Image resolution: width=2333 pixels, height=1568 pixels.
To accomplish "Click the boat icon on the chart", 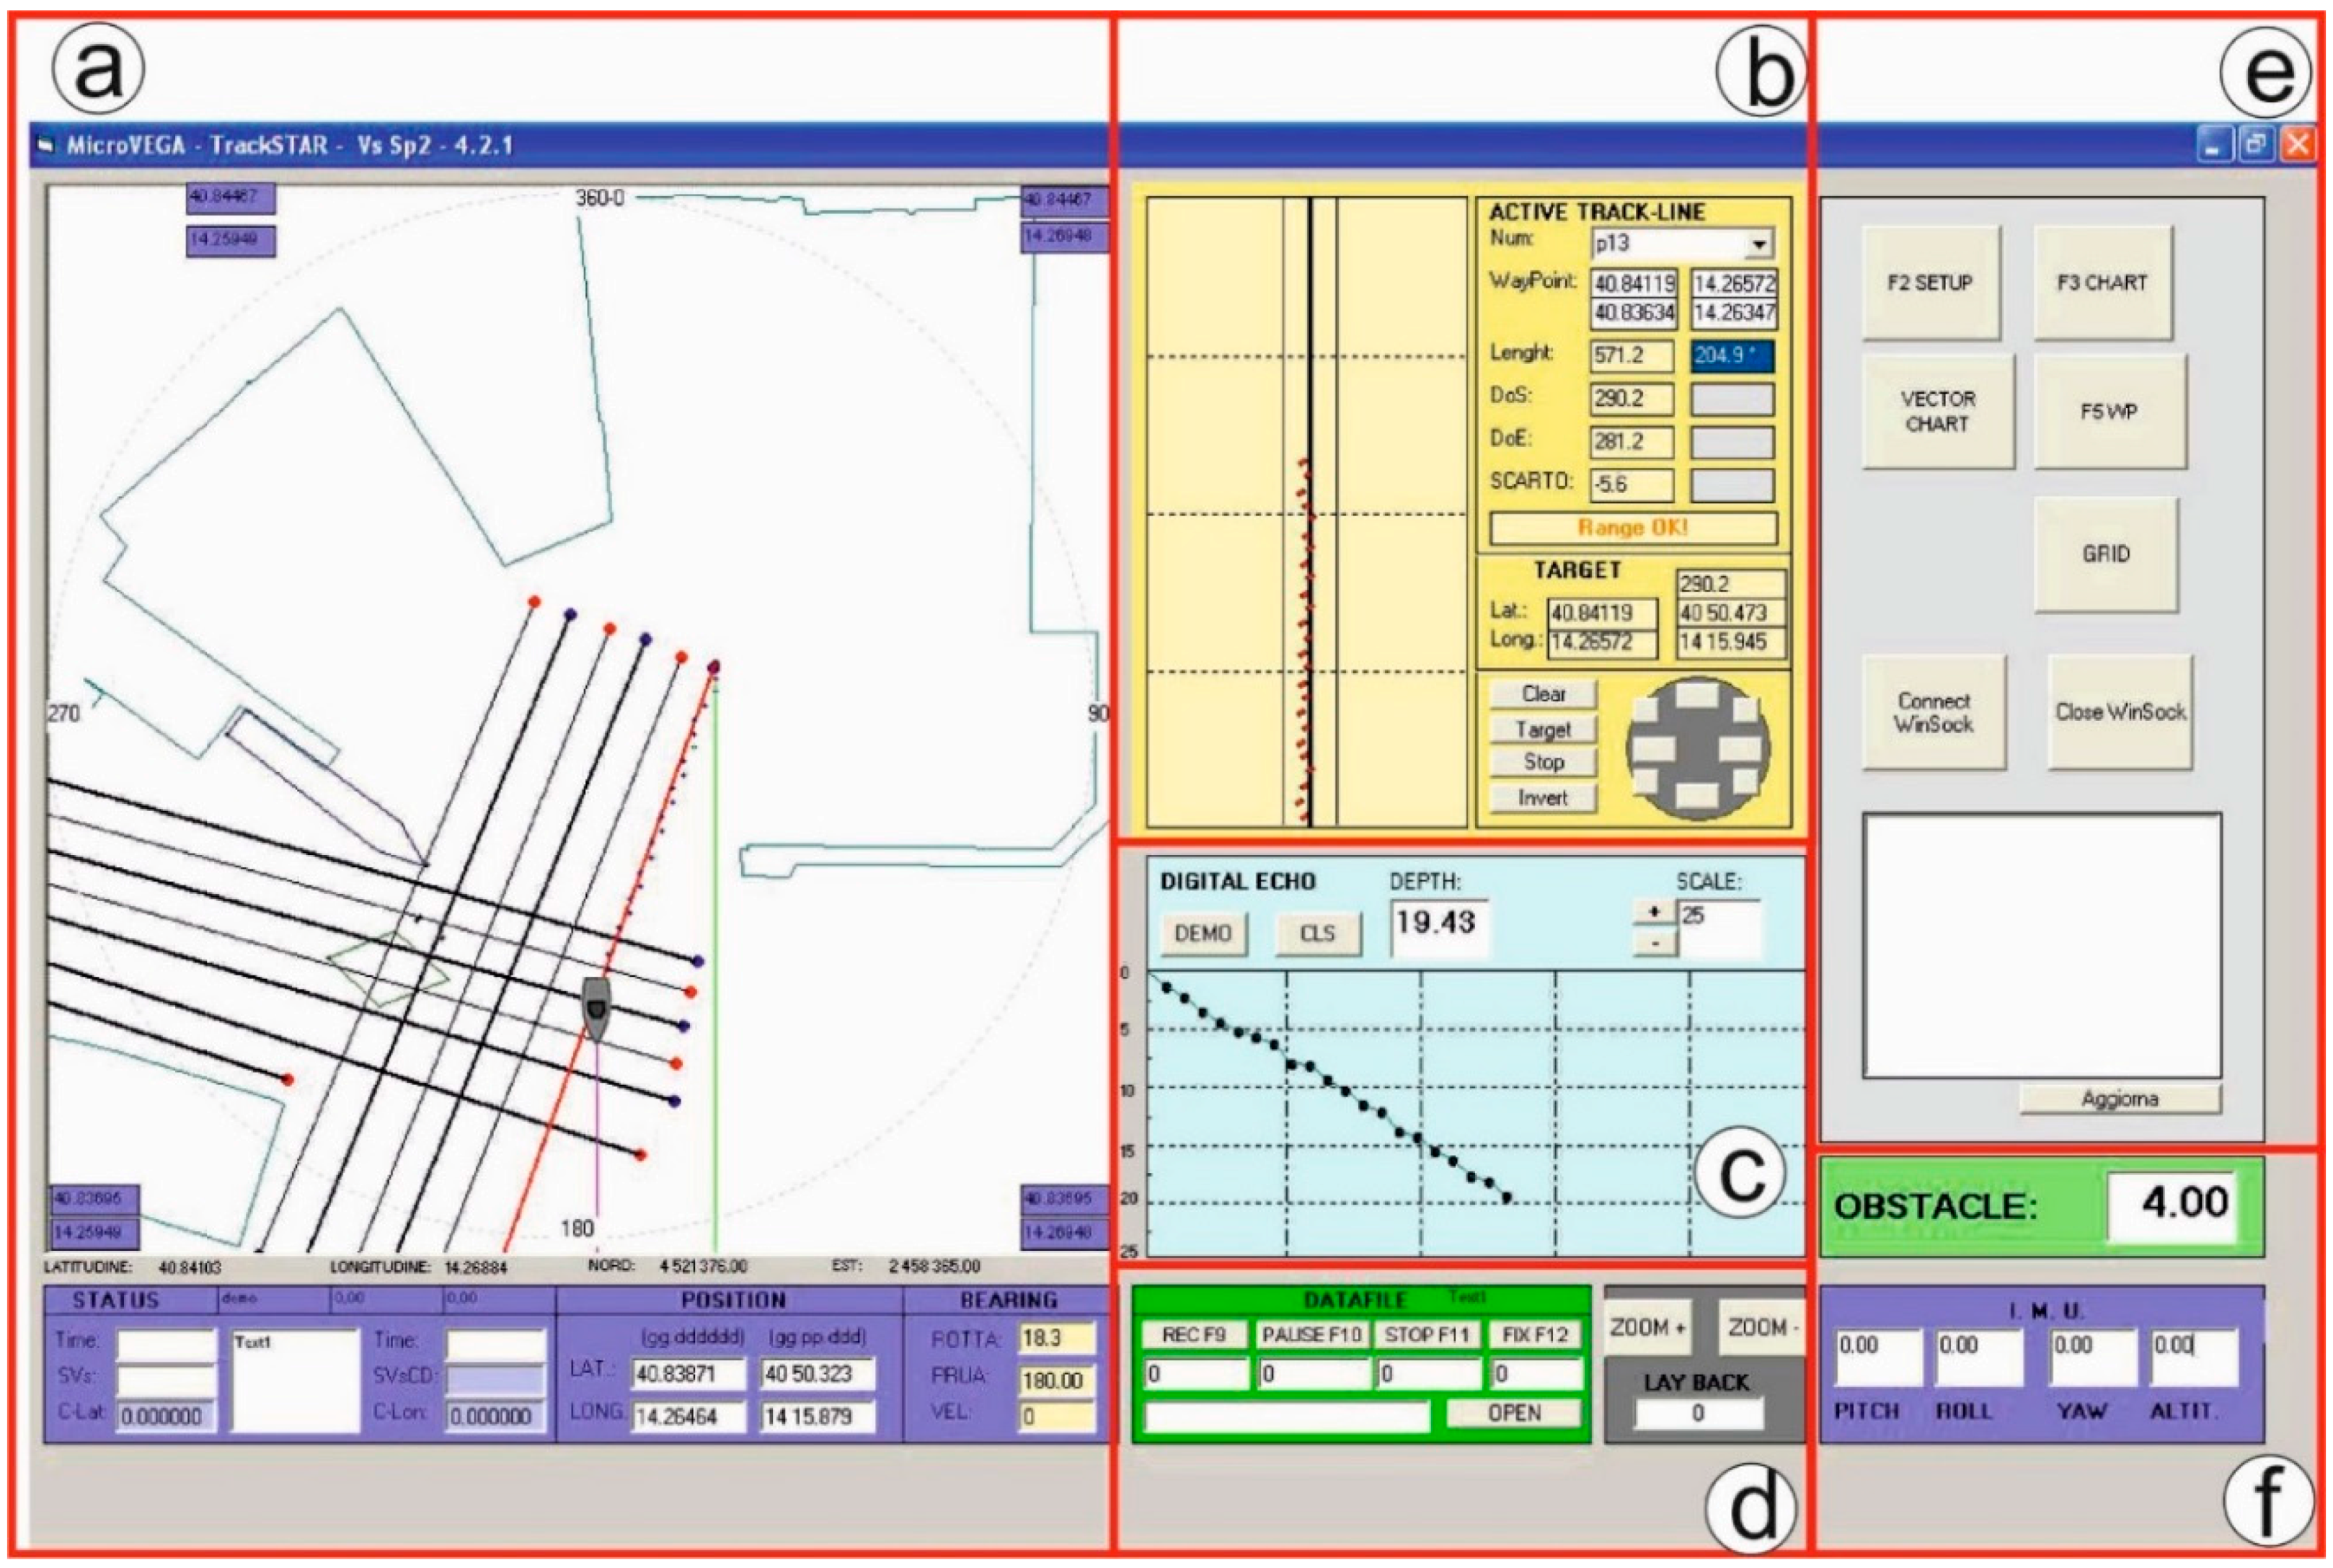I will (x=596, y=1008).
